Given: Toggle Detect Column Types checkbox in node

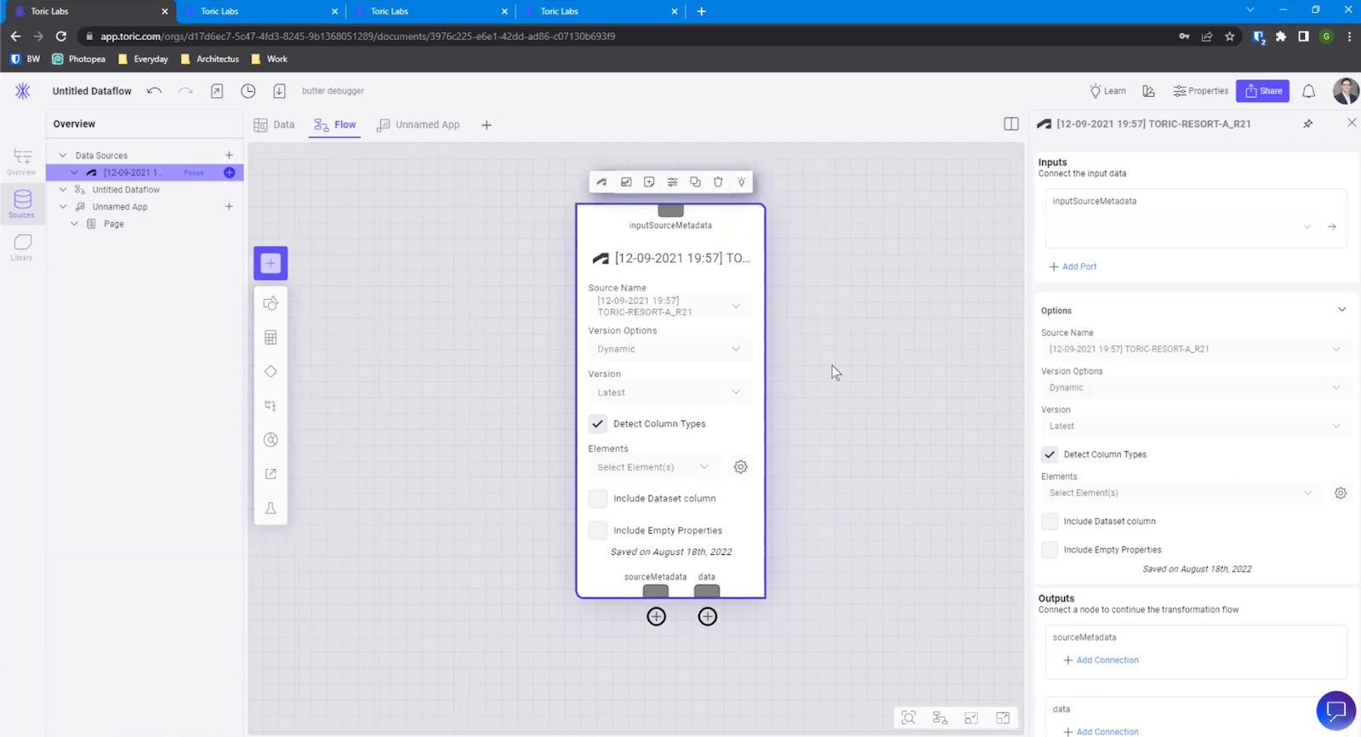Looking at the screenshot, I should 598,424.
